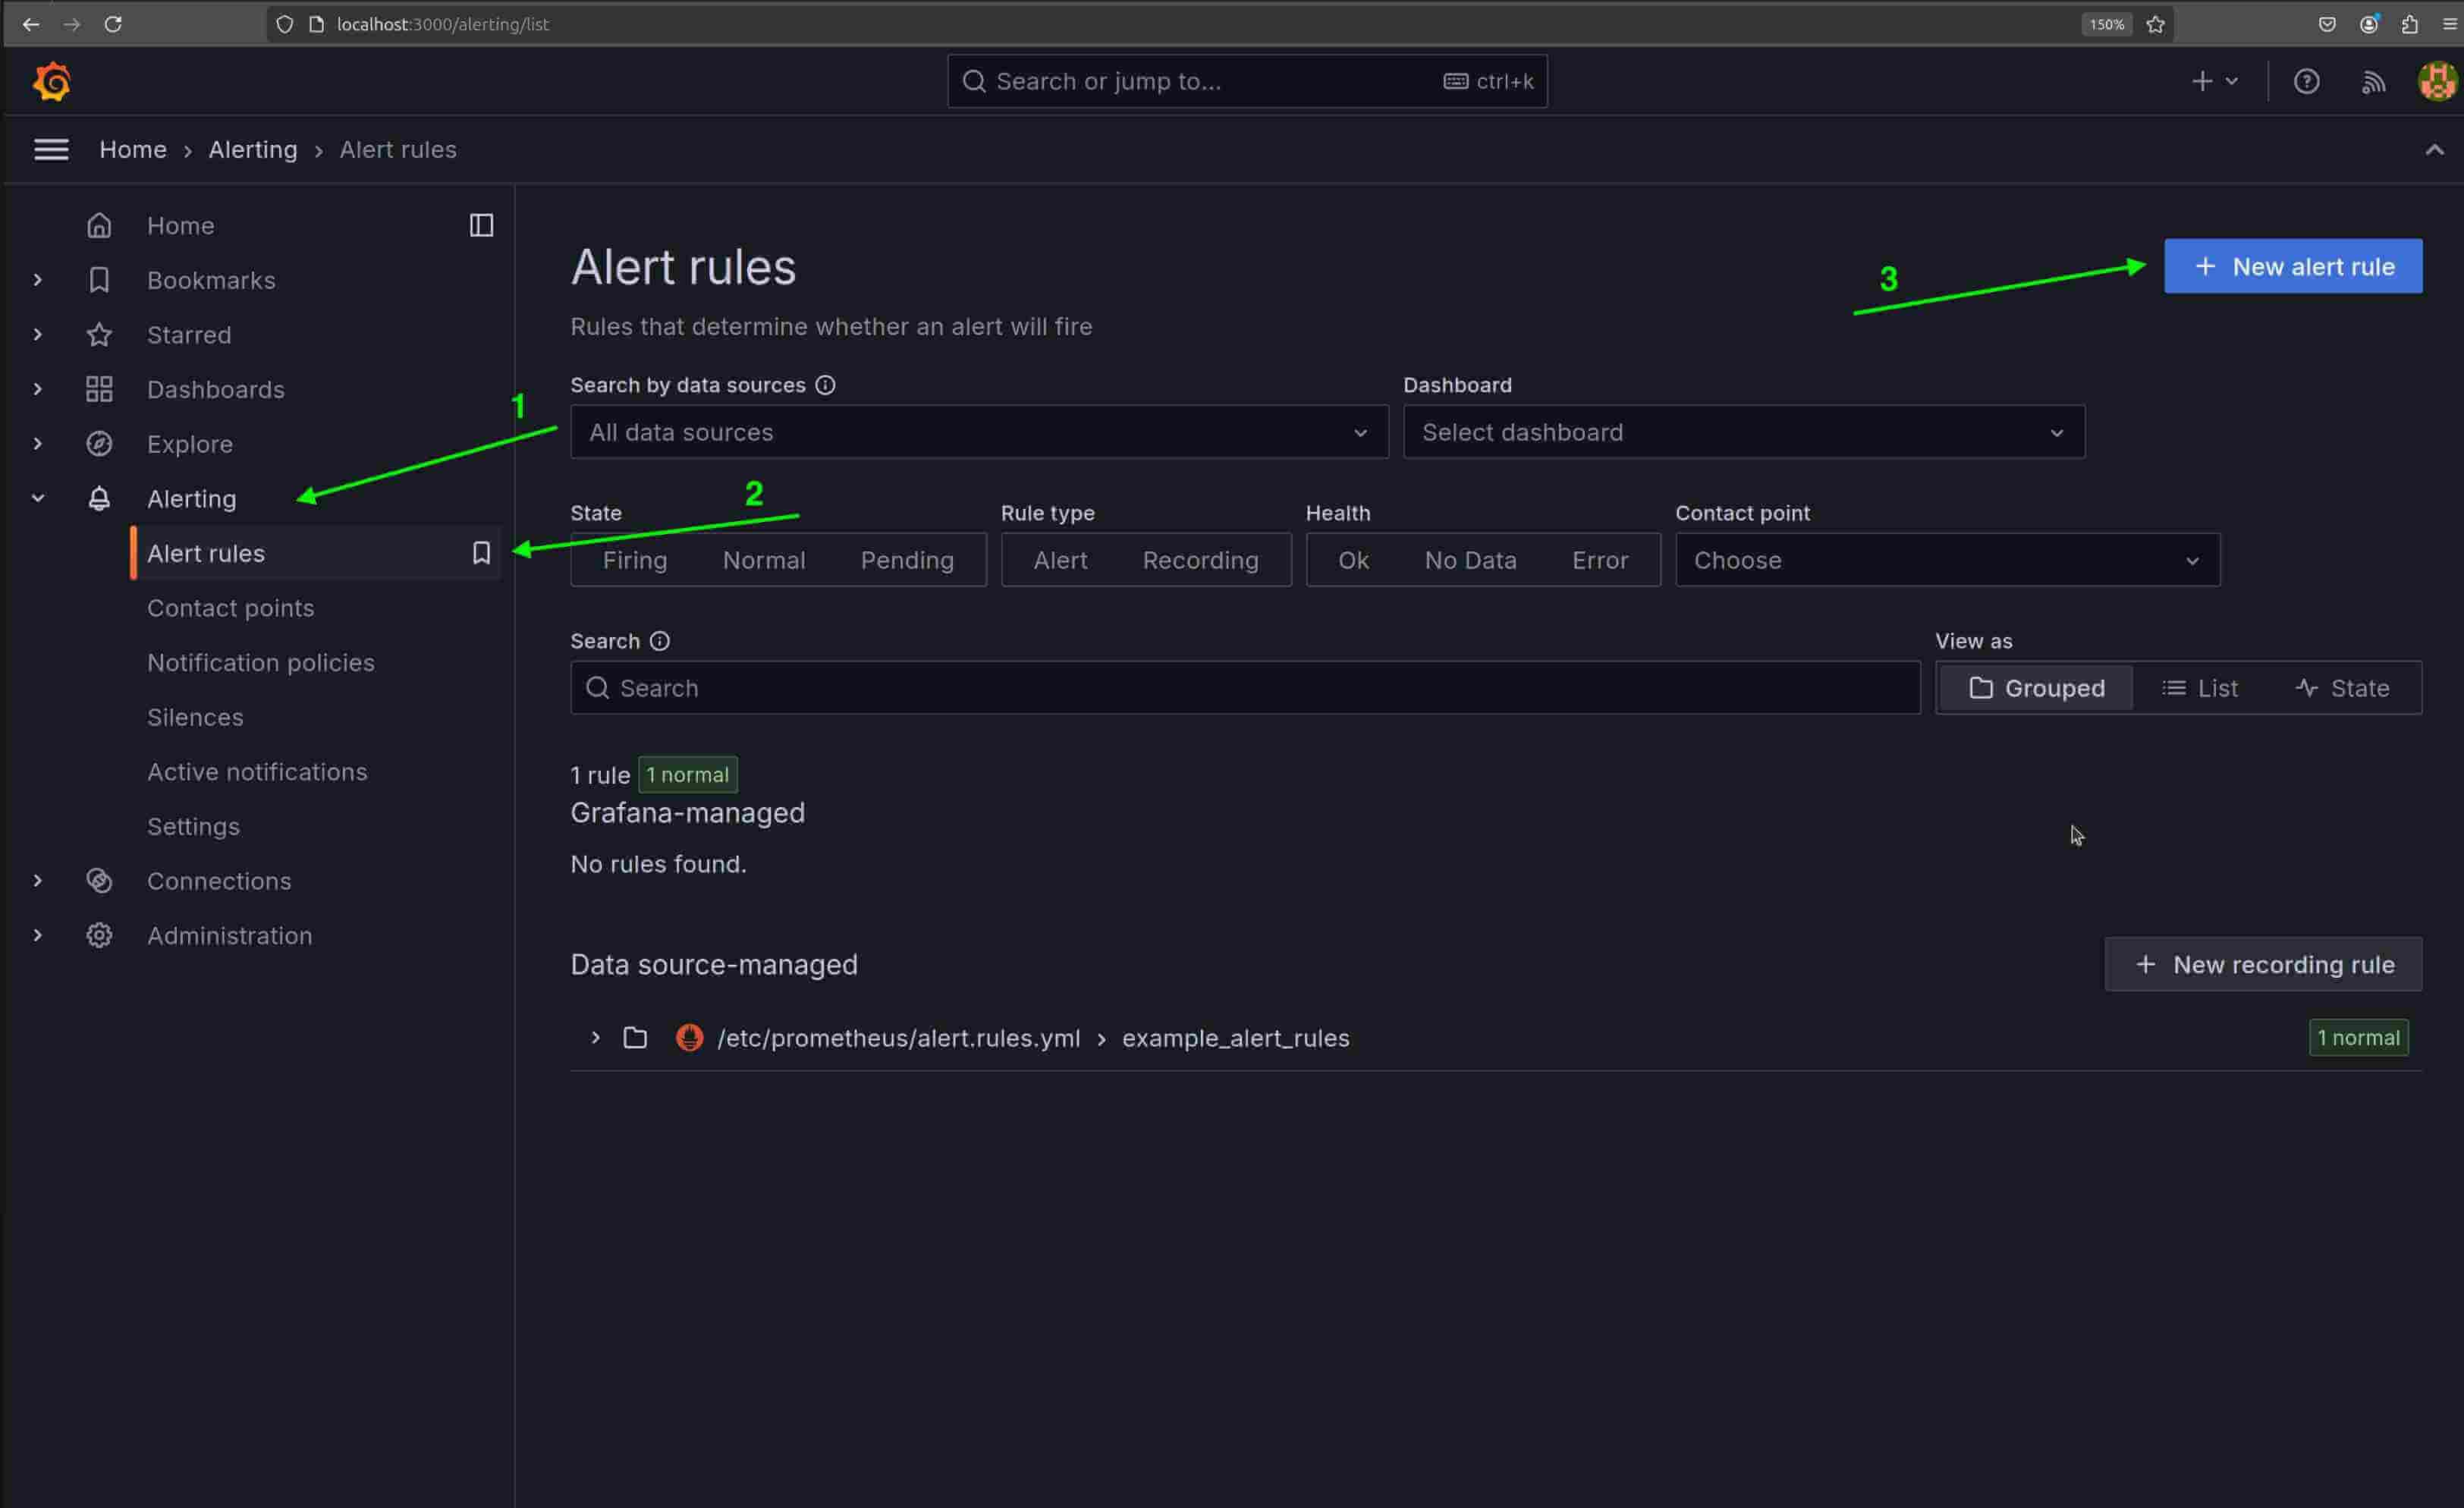Open the Choose contact point selector
The image size is (2464, 1508).
click(1945, 560)
